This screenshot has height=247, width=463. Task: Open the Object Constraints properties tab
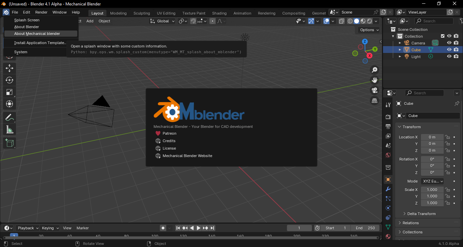click(x=388, y=217)
